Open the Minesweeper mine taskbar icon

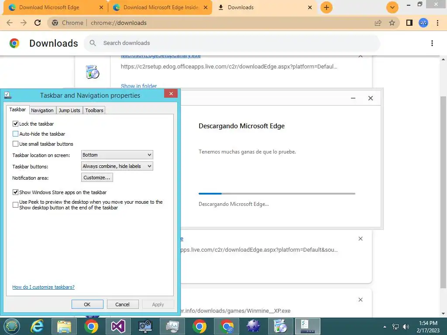[254, 326]
